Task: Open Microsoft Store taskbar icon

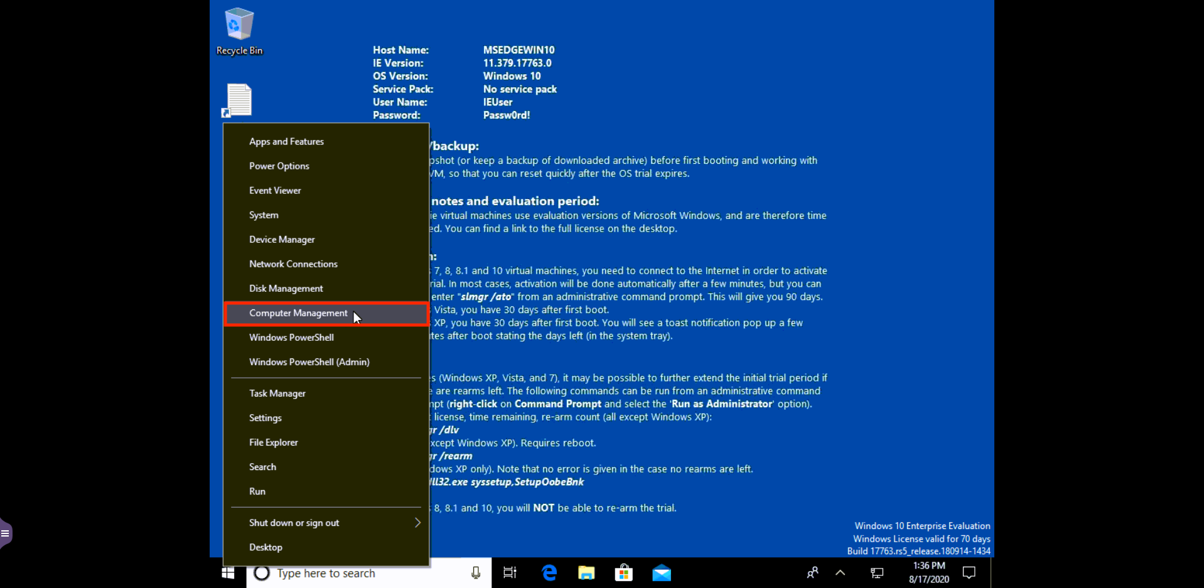Action: pyautogui.click(x=624, y=573)
